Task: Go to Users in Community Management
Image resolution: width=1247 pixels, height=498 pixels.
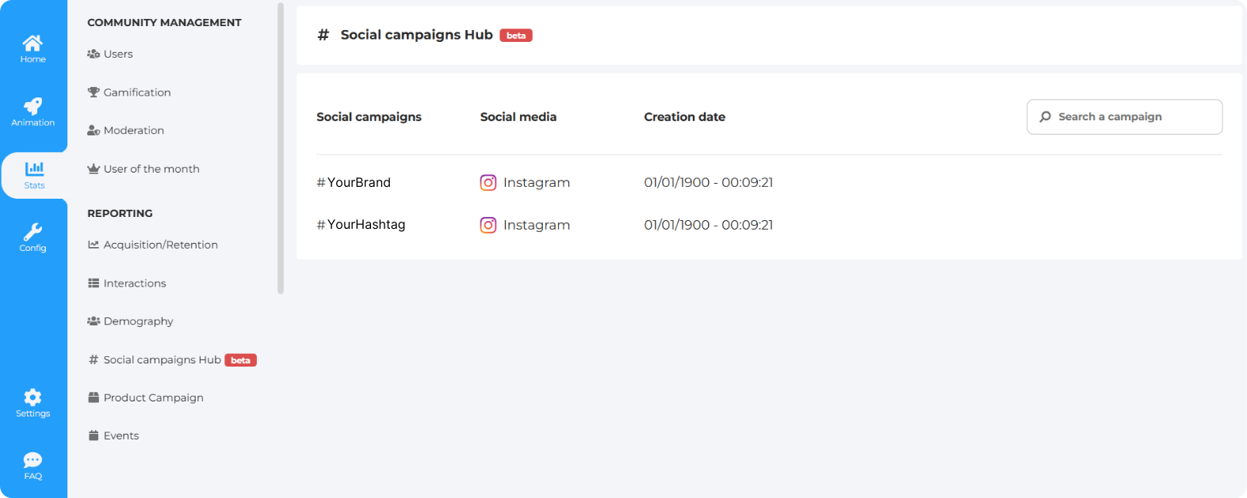Action: [118, 54]
